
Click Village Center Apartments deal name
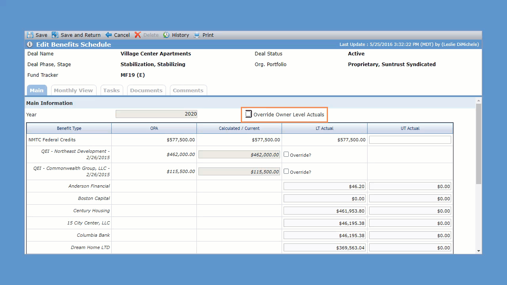[156, 53]
